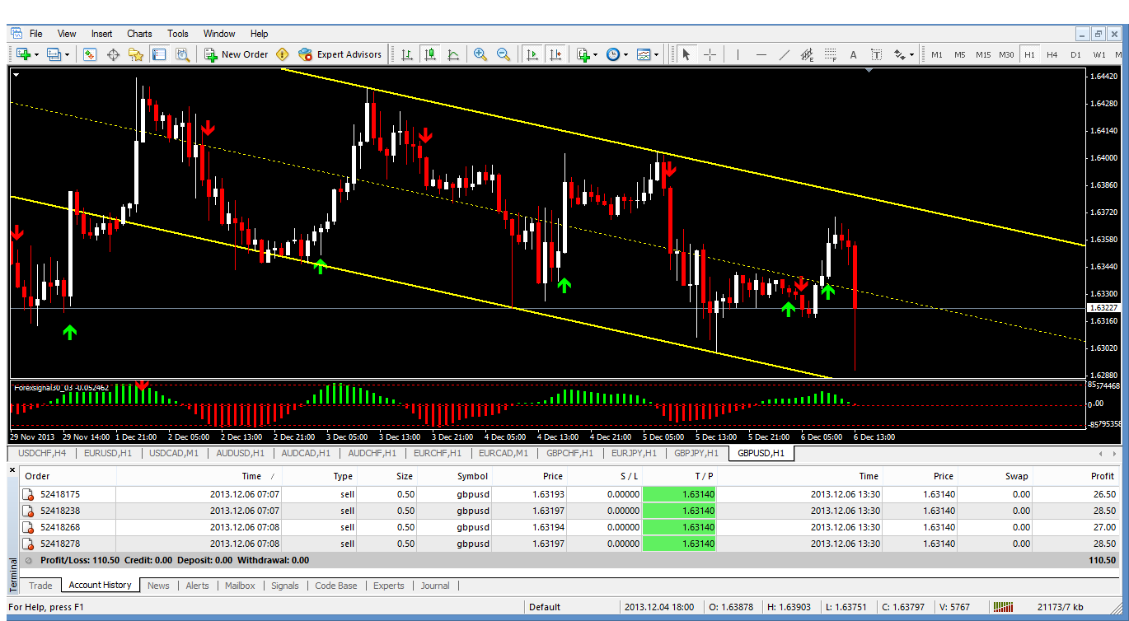Screen dimensions: 1129x621
Task: Select the arrow Cursor tool
Action: point(686,54)
